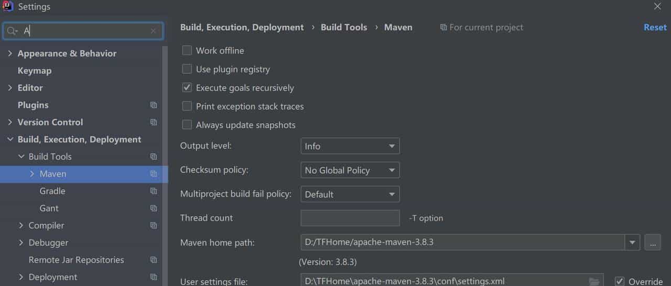Click the Reset link

655,27
